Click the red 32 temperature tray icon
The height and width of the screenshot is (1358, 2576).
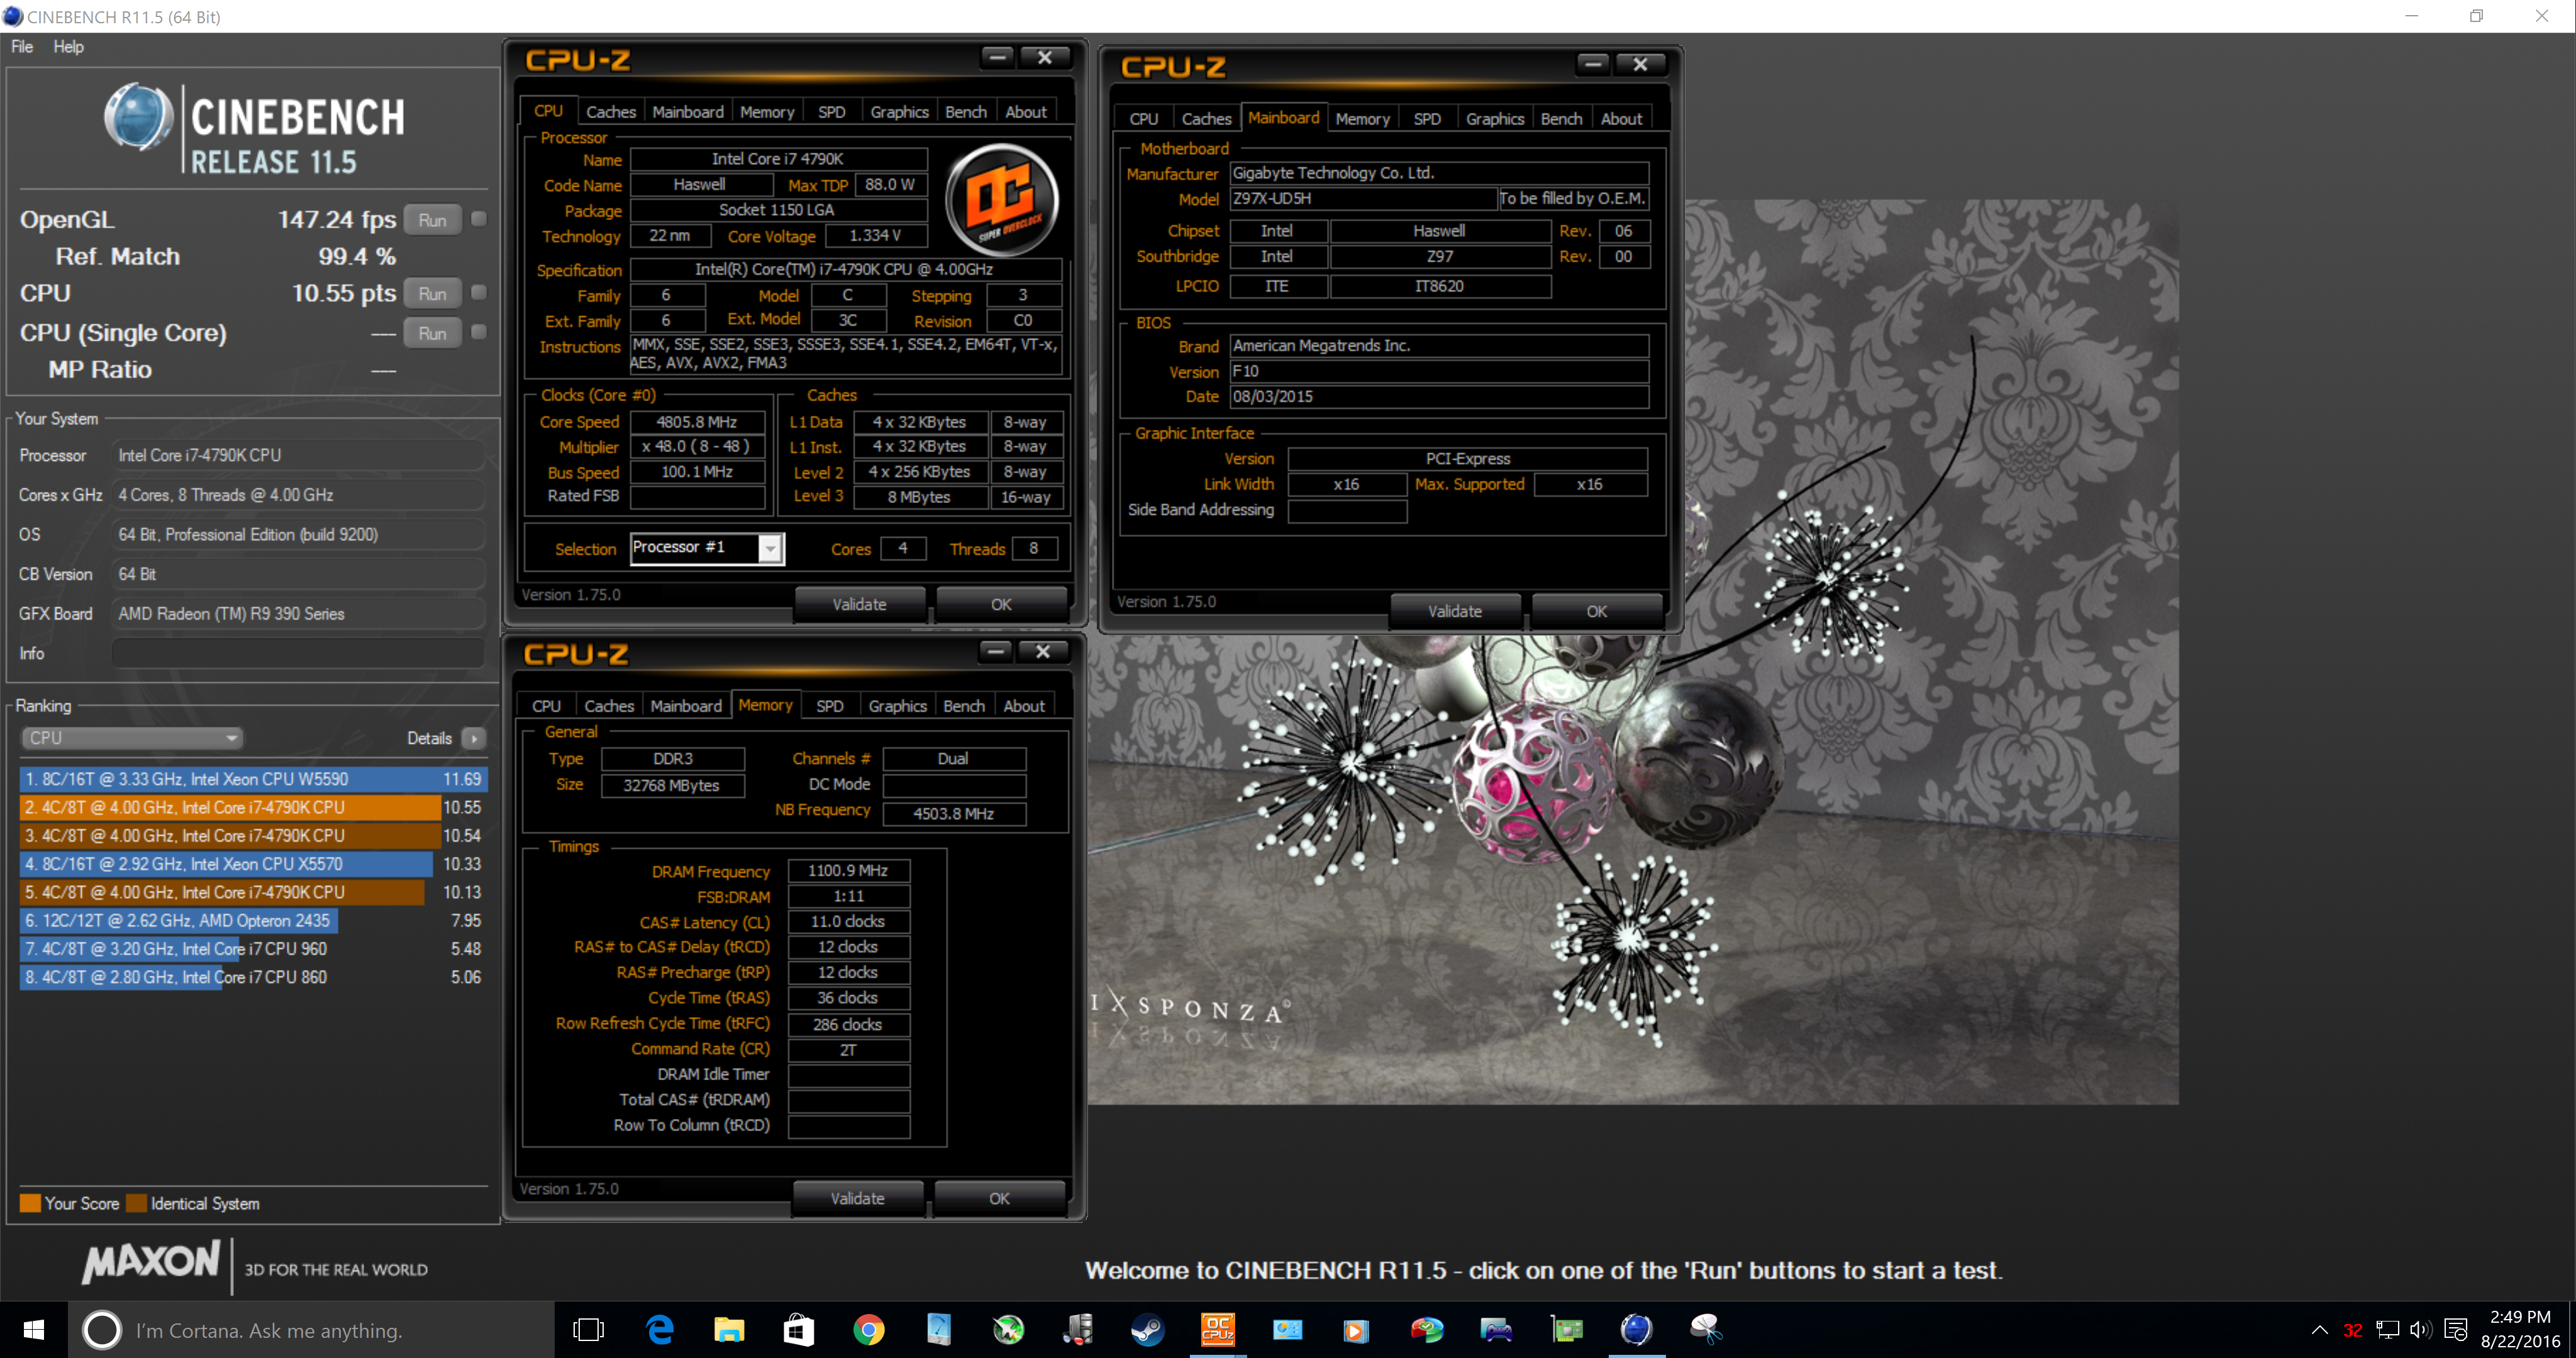tap(2353, 1330)
